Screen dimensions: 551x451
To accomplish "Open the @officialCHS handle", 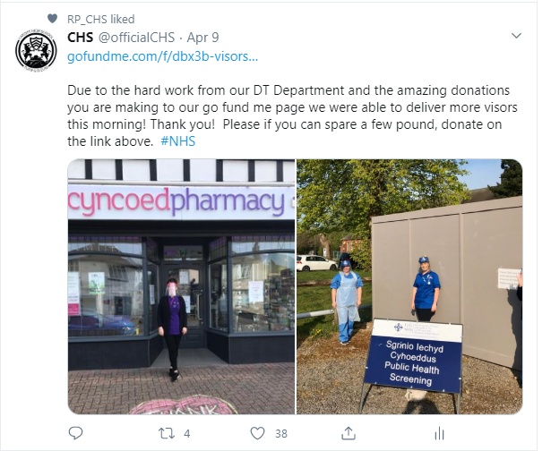I will 136,38.
